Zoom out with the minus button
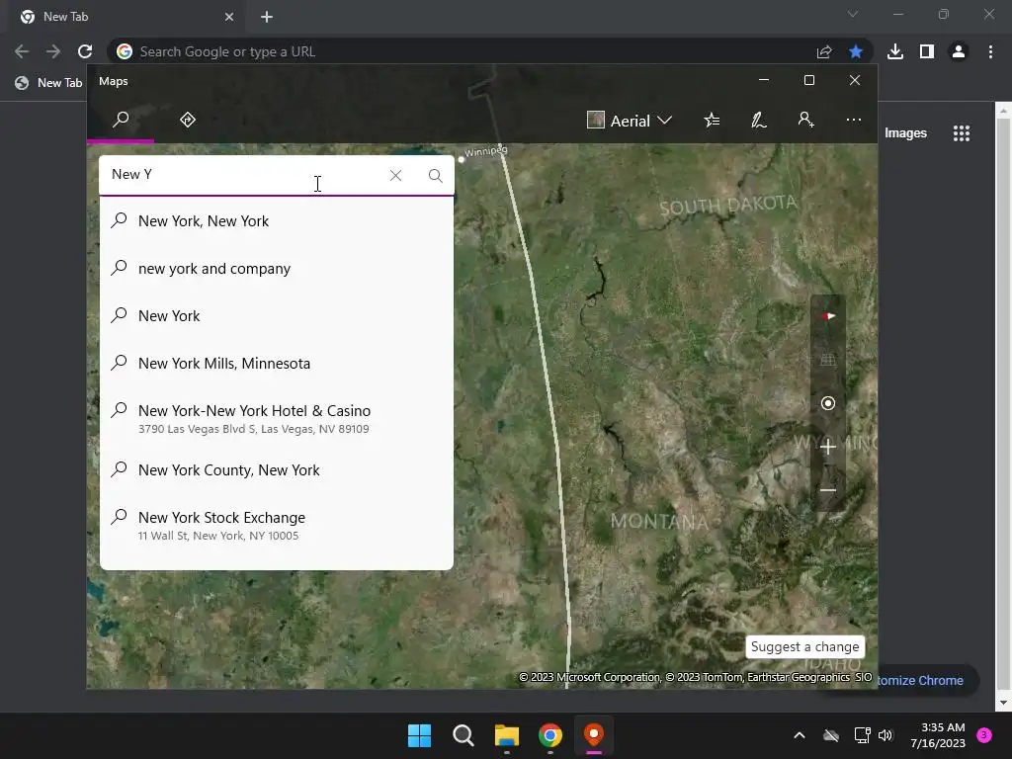Viewport: 1012px width, 759px height. (828, 490)
